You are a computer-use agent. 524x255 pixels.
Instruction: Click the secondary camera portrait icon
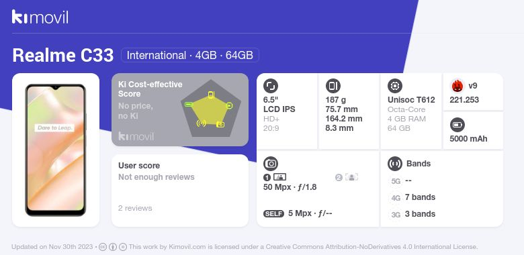pyautogui.click(x=351, y=177)
